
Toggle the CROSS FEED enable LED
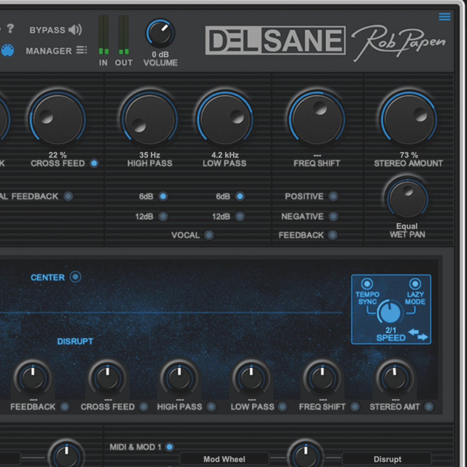[x=94, y=163]
